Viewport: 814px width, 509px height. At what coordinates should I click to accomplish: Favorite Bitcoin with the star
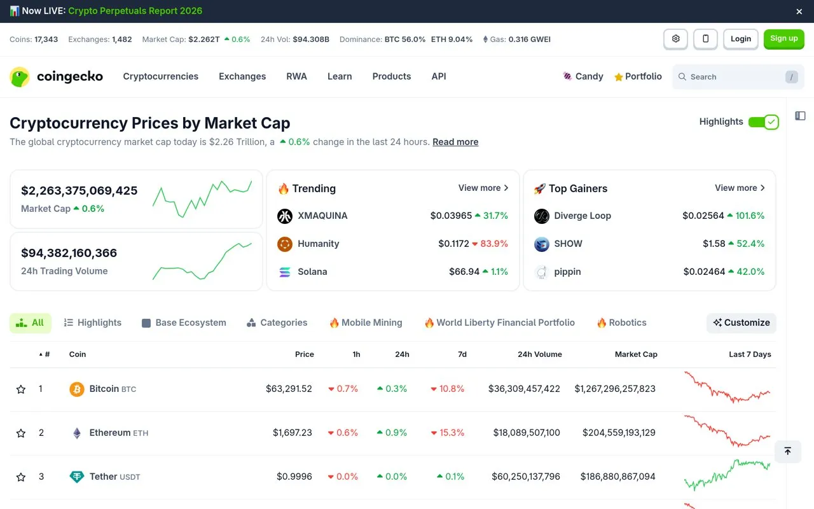[21, 389]
